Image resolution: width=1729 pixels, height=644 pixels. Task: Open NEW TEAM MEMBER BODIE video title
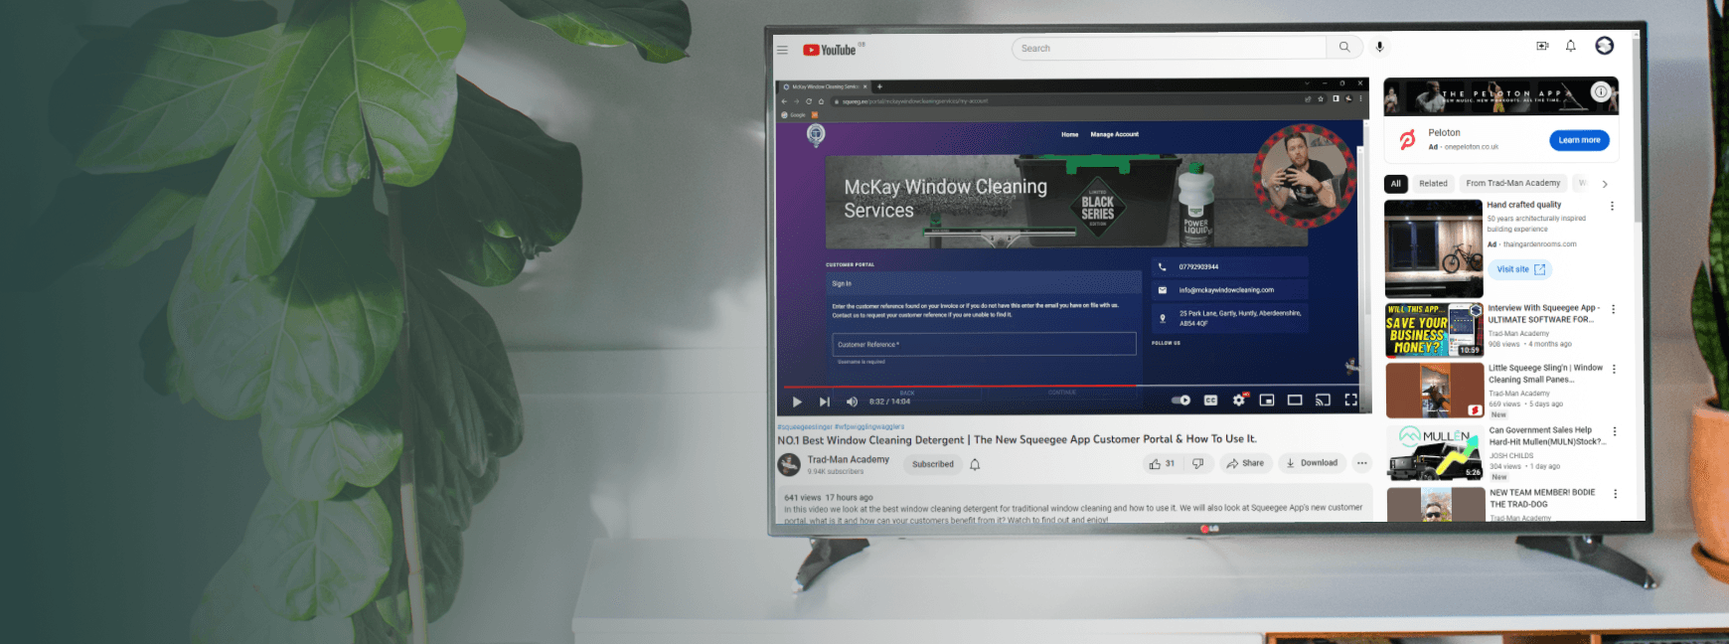[1542, 498]
